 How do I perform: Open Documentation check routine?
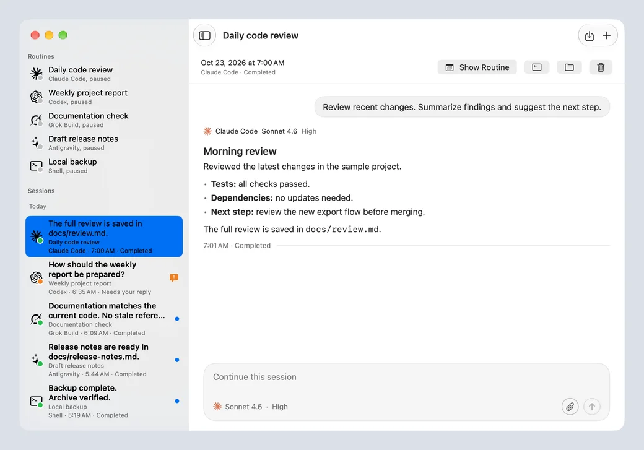(x=104, y=120)
